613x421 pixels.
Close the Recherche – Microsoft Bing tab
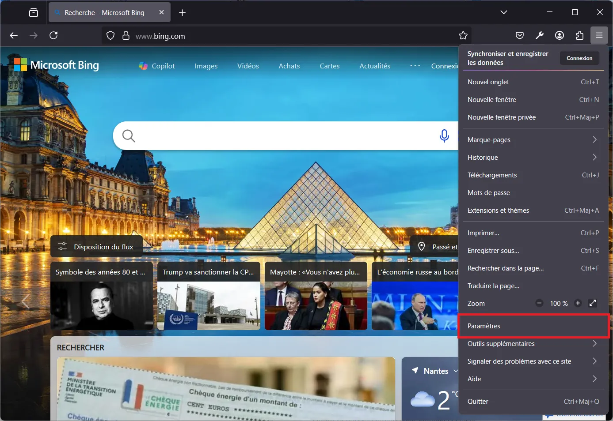[x=161, y=12]
